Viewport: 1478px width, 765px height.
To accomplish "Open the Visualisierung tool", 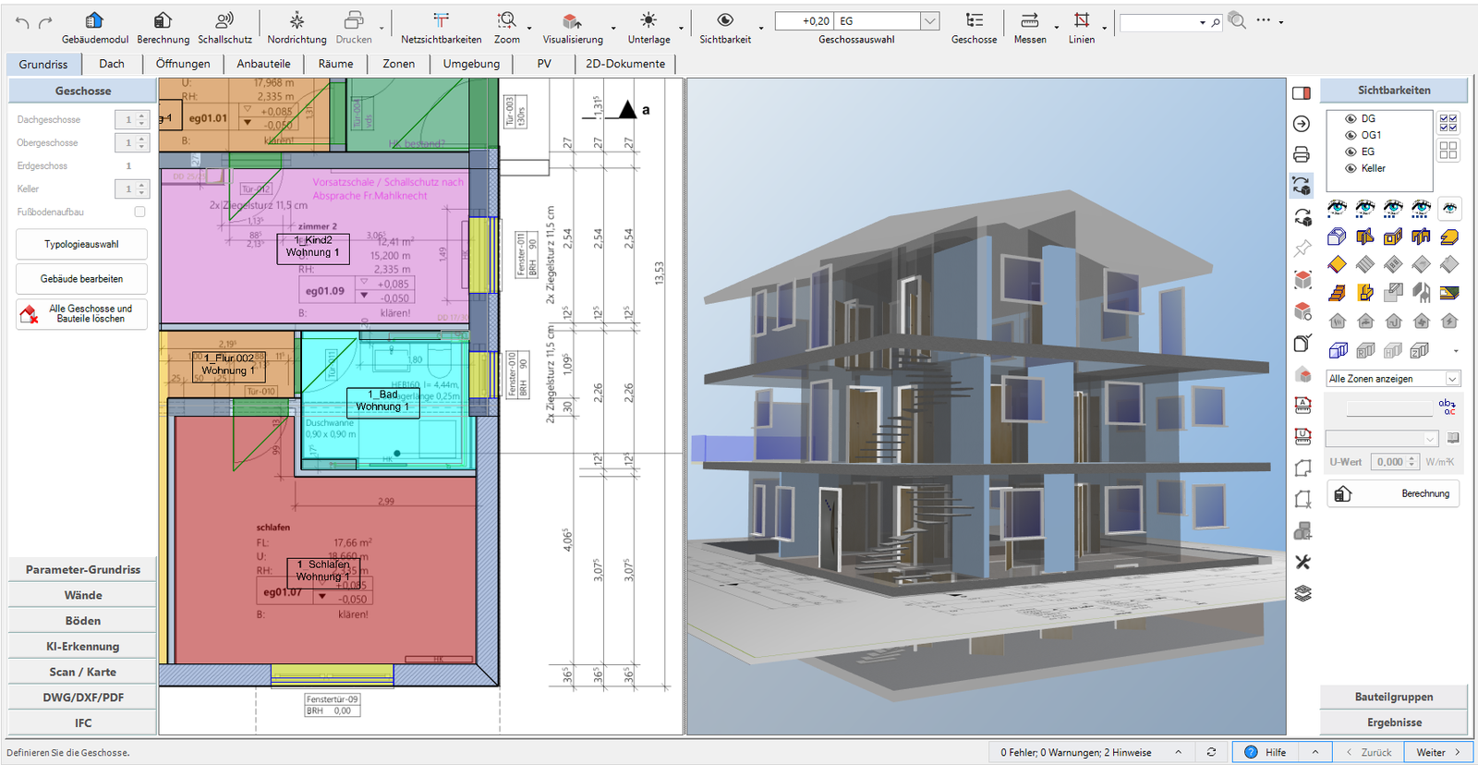I will pos(573,28).
